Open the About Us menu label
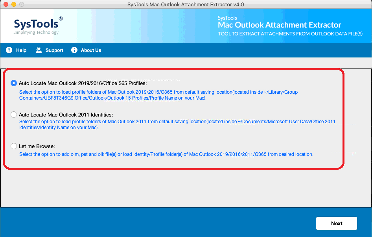The width and height of the screenshot is (372, 237). tap(91, 50)
